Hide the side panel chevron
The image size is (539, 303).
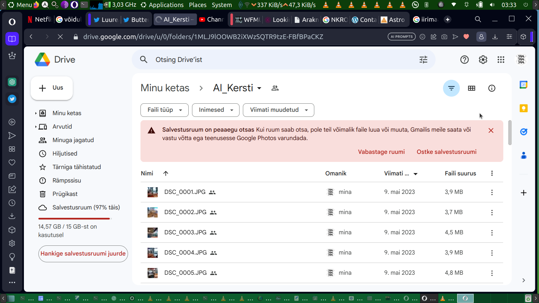tap(524, 280)
